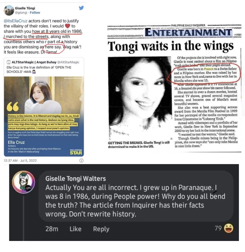Viewport: 245px width, 252px height.
Task: Follow the @gtongi account
Action: click(x=35, y=12)
